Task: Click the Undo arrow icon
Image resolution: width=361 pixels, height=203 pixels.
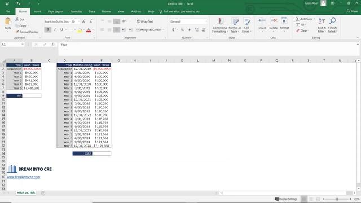Action: [x=18, y=3]
